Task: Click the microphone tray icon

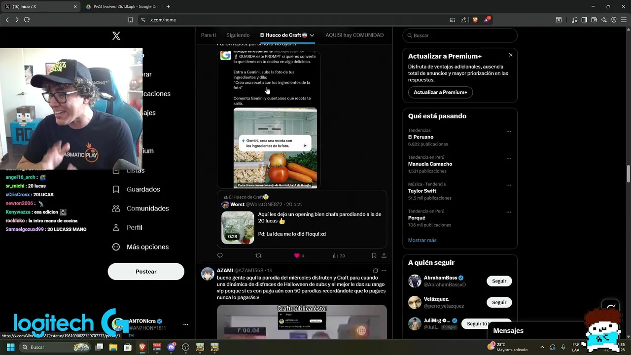Action: point(563,347)
